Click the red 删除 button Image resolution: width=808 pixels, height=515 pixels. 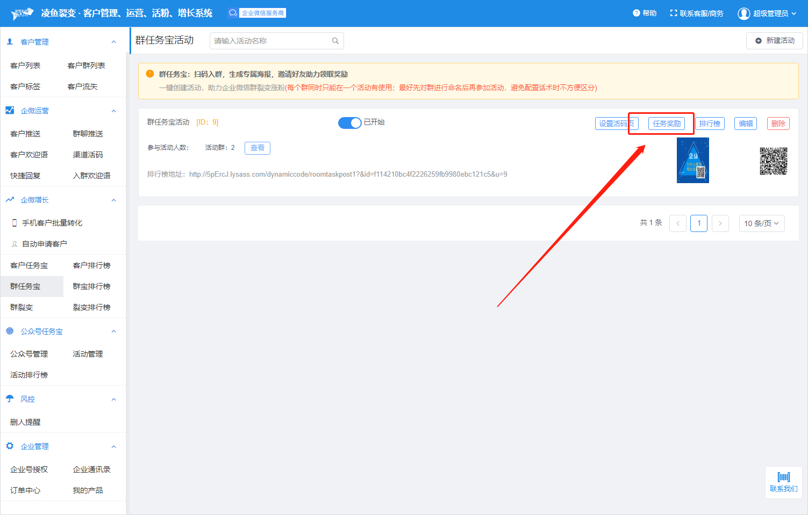[x=778, y=124]
